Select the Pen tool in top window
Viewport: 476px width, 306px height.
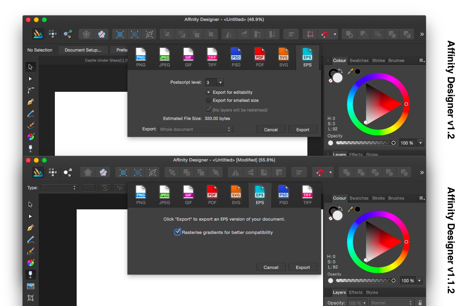(x=30, y=102)
